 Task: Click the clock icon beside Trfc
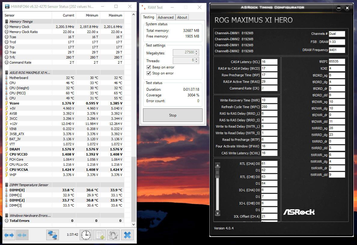tap(7, 57)
